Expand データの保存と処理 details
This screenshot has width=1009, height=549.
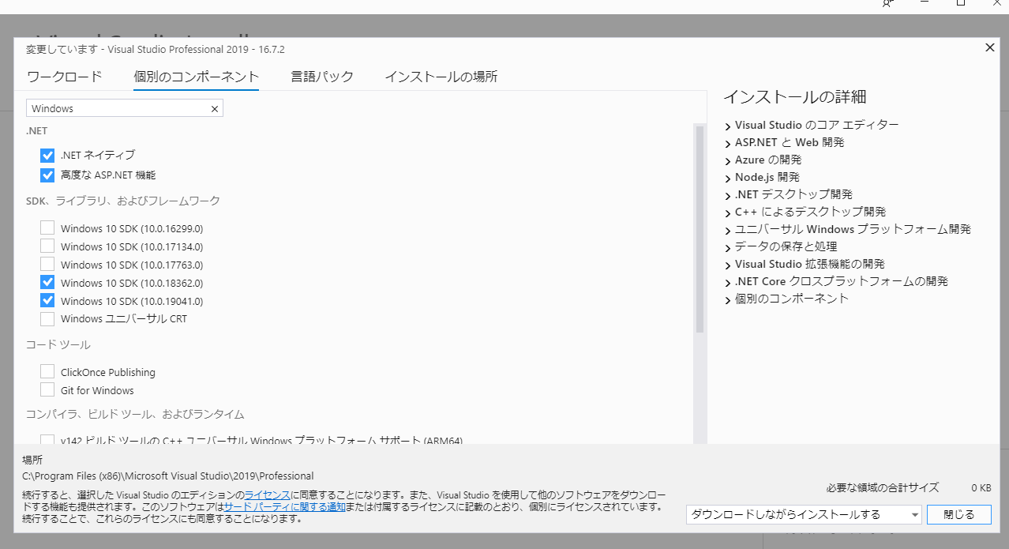728,247
